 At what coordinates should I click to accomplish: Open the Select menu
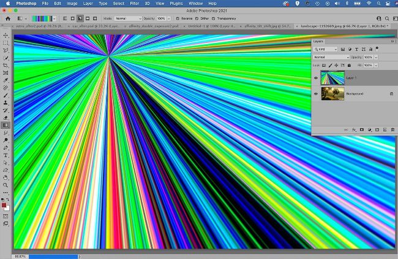[119, 4]
